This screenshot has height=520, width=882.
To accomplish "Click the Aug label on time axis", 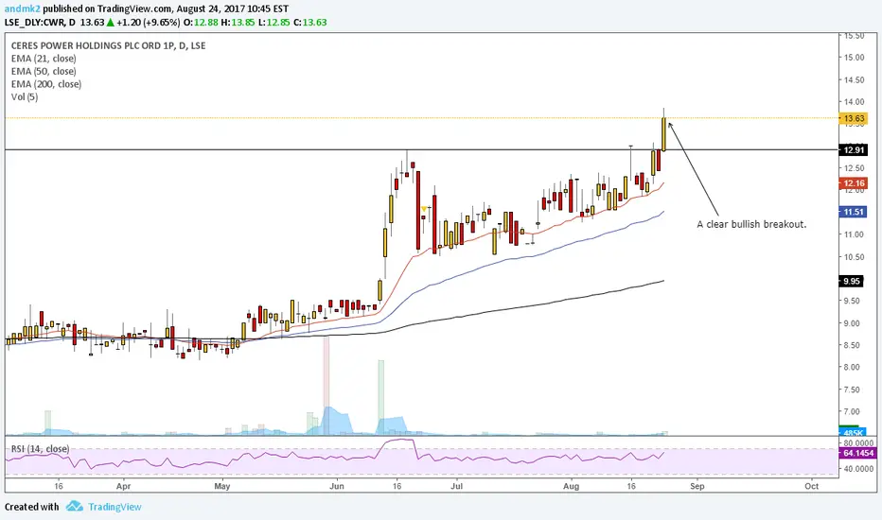I will 571,486.
